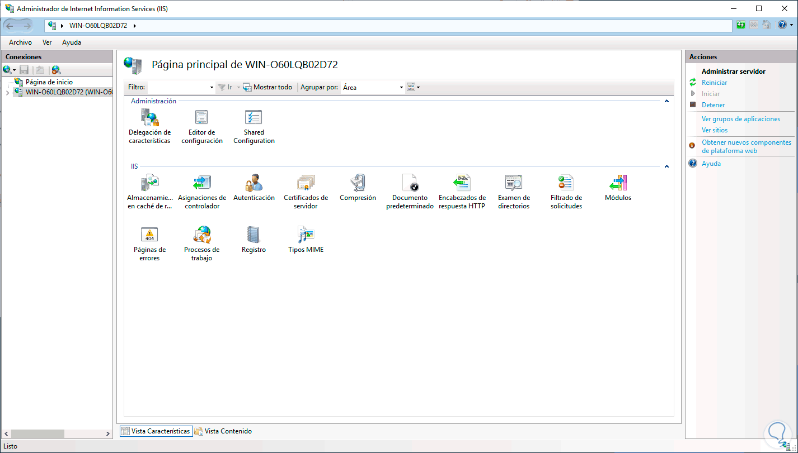Click the Administrar servidor heading
This screenshot has width=798, height=453.
734,71
